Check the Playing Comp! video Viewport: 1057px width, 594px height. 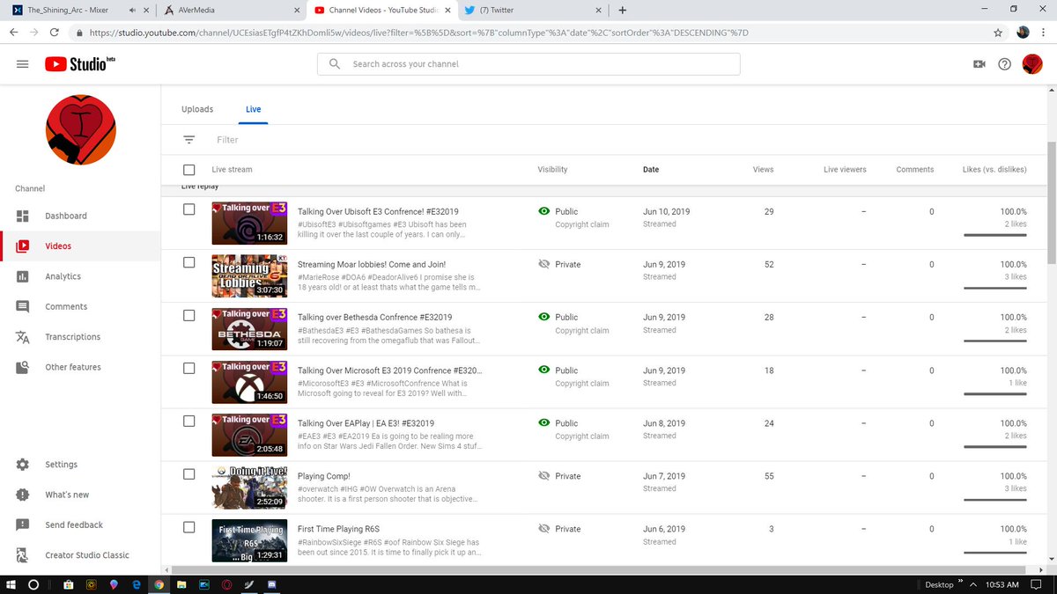click(189, 473)
